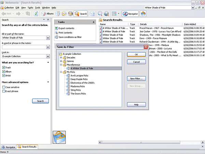This screenshot has width=205, height=154.
Task: Open the Collection menu
Action: [x=9, y=7]
